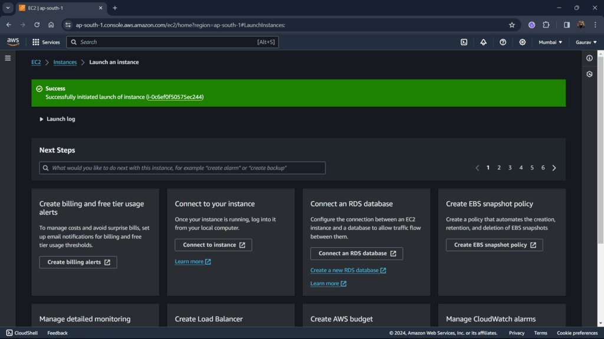Click the Create Load Balancer heading
604x339 pixels.
tap(209, 319)
